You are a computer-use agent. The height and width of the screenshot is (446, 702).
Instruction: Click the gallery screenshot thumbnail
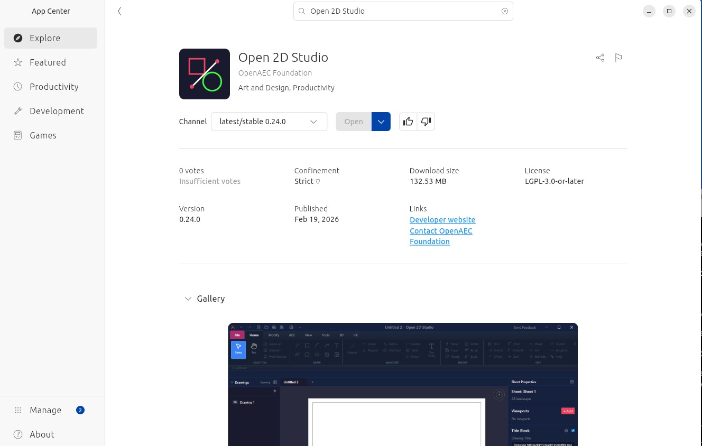pos(402,384)
